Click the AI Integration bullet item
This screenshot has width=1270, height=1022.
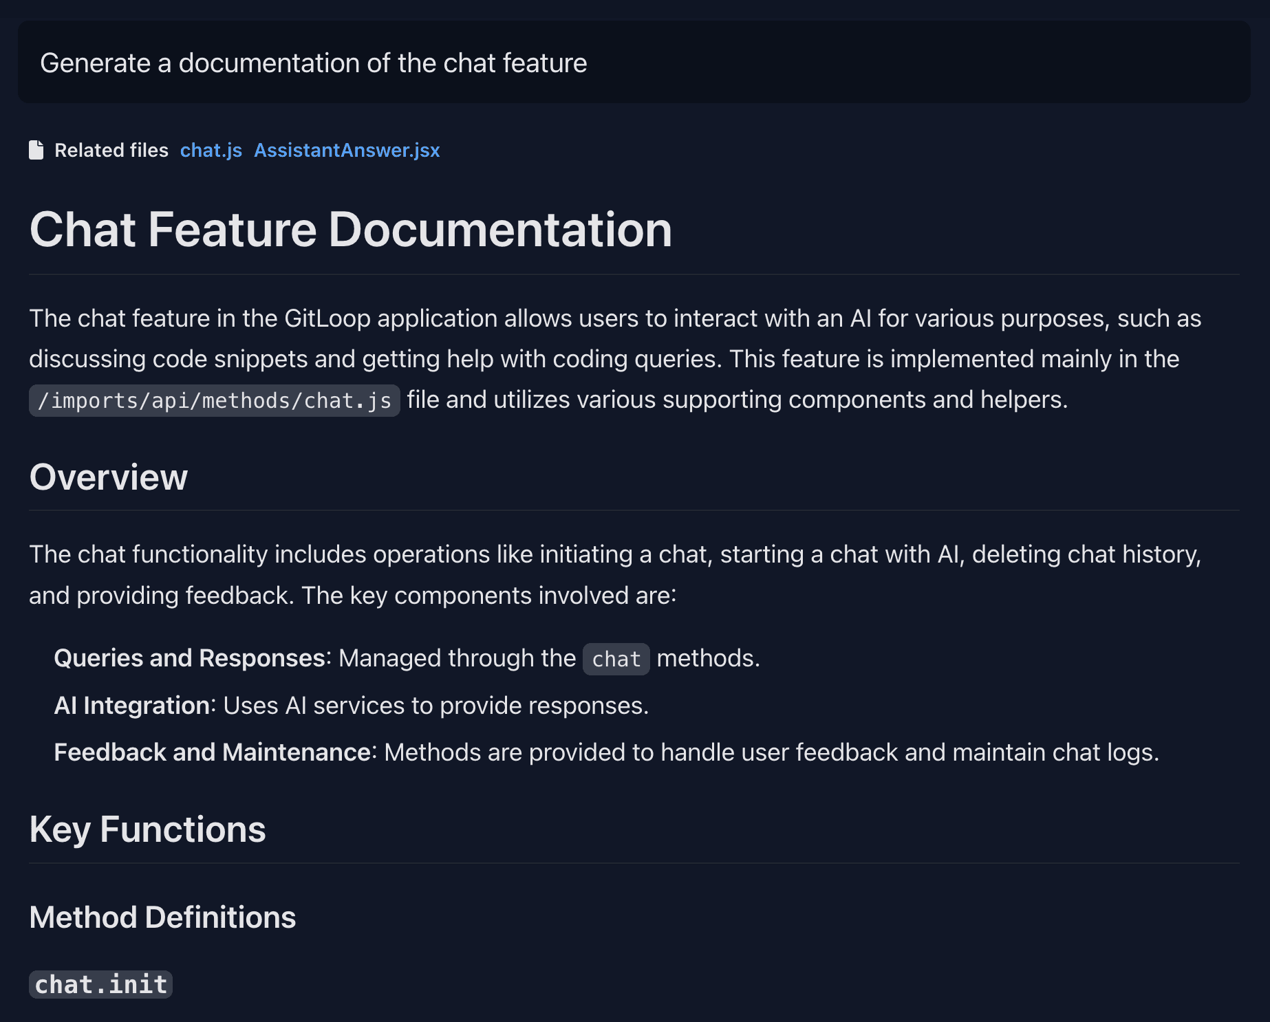[352, 706]
